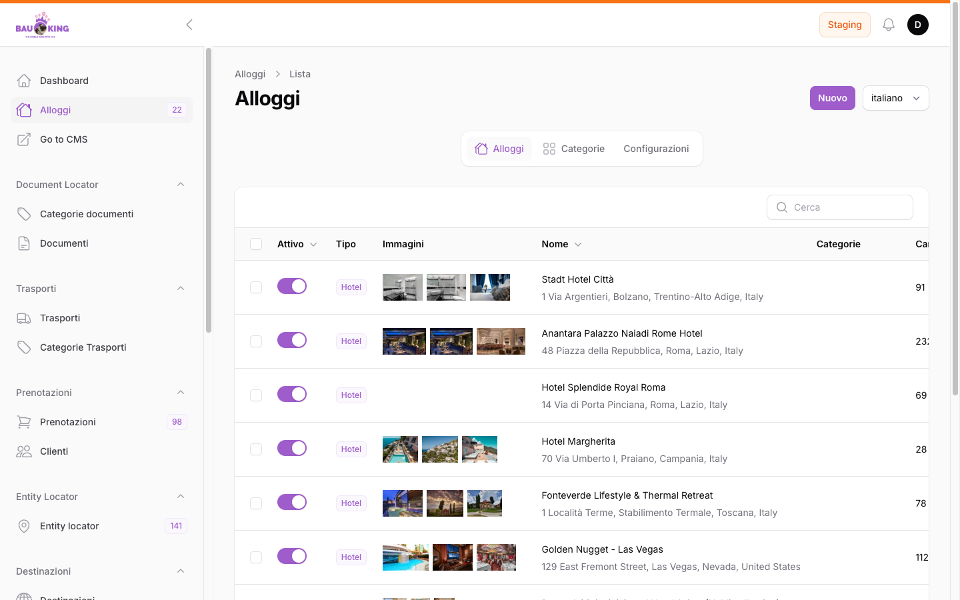960x600 pixels.
Task: Tick the select-all checkbox in table header
Action: 256,244
